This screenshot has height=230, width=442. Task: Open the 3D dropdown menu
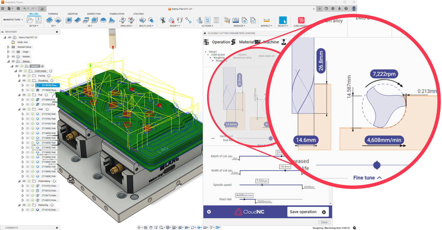click(90, 26)
